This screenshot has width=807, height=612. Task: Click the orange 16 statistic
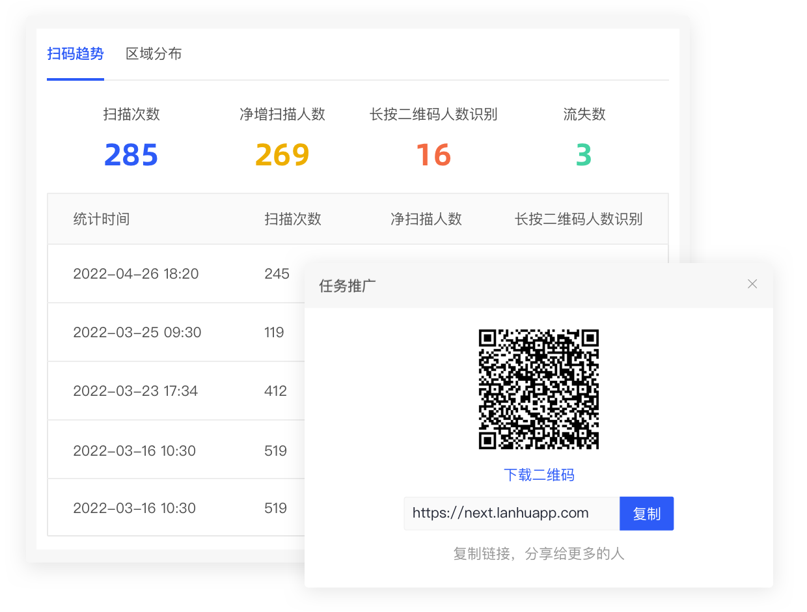click(x=433, y=155)
